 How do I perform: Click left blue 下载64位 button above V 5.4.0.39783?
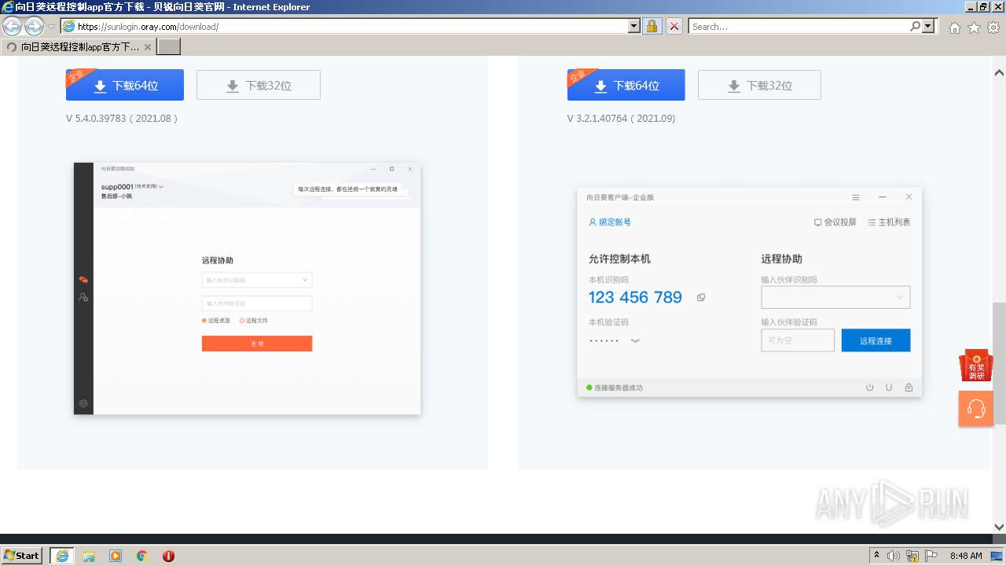coord(125,85)
